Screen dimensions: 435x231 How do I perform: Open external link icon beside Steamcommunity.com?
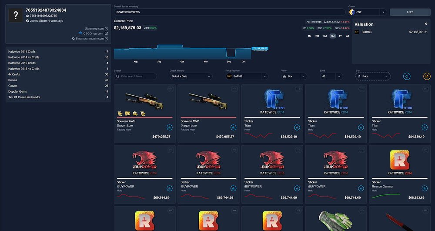pyautogui.click(x=106, y=39)
